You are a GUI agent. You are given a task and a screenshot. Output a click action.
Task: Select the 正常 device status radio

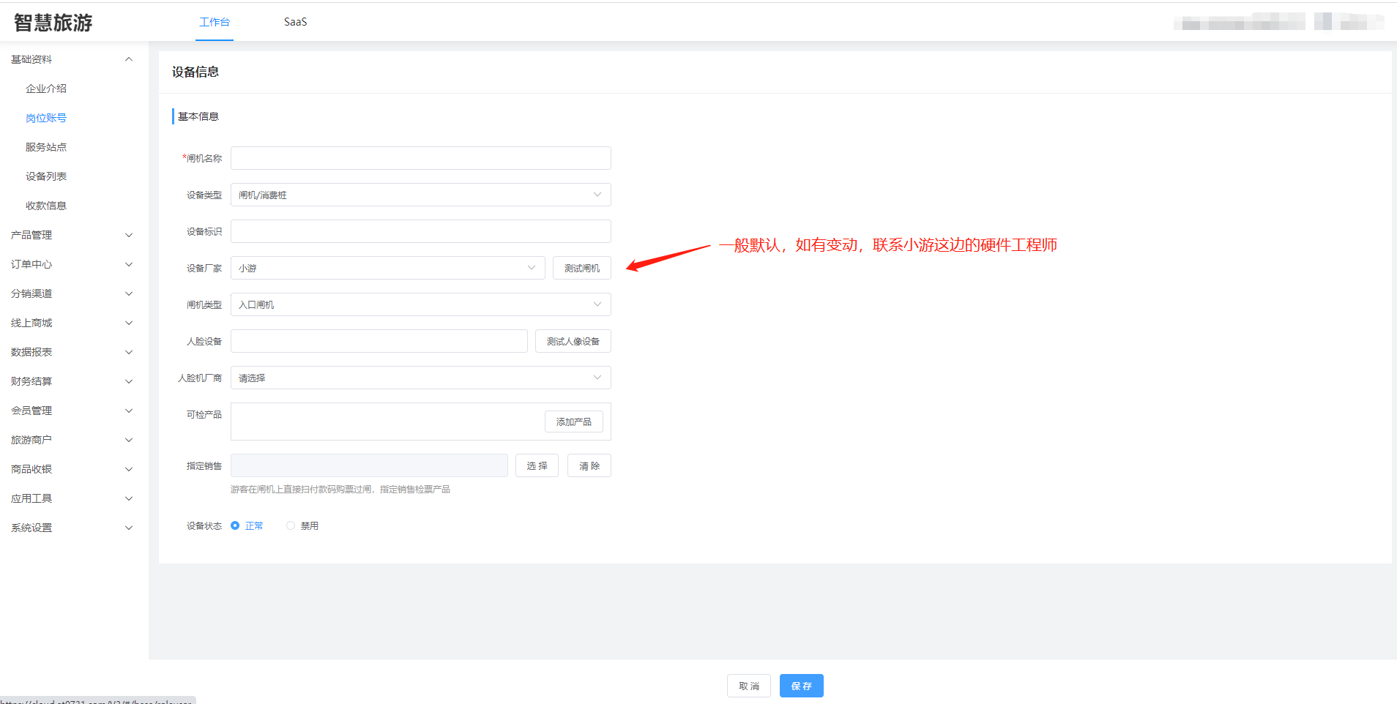(x=235, y=525)
